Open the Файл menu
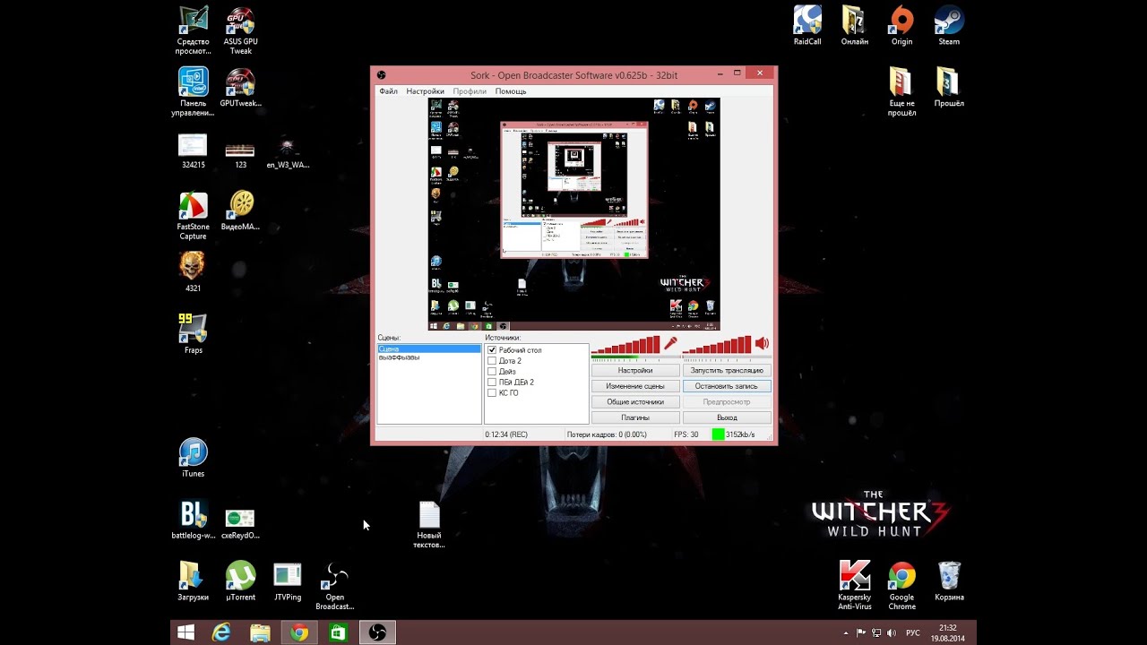 click(x=388, y=91)
